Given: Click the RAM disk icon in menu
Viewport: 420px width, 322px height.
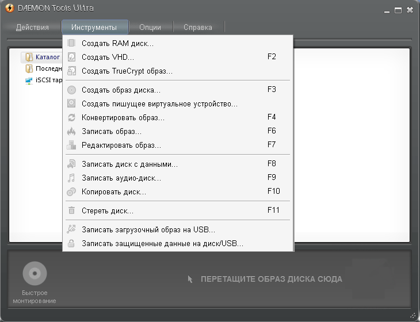Looking at the screenshot, I should pos(71,43).
